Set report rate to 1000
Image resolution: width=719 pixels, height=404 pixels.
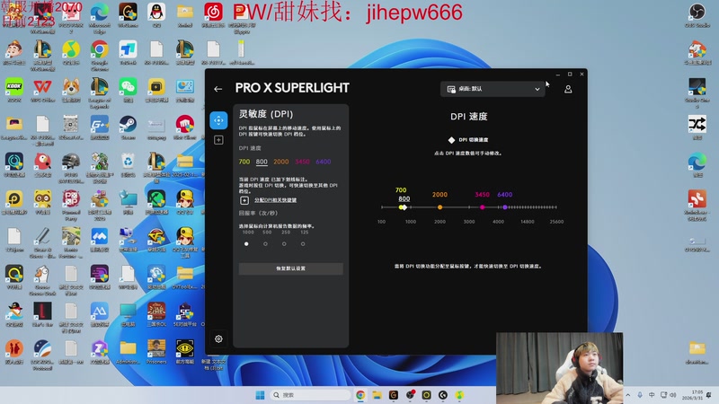click(246, 243)
